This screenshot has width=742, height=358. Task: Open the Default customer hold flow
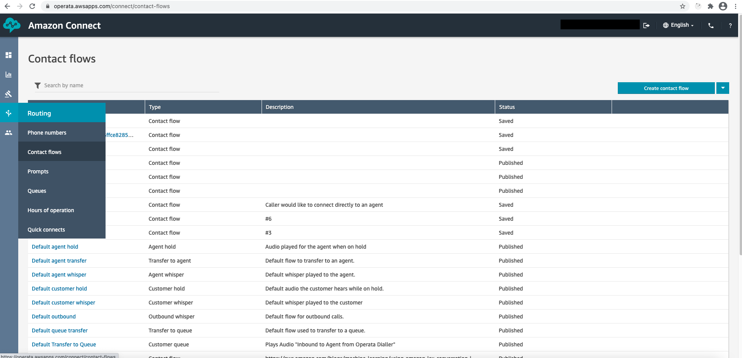(x=59, y=289)
